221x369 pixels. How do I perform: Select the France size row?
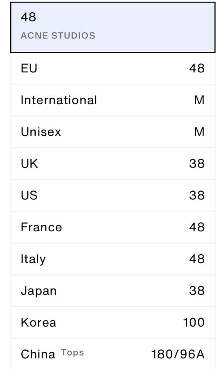coord(113,227)
